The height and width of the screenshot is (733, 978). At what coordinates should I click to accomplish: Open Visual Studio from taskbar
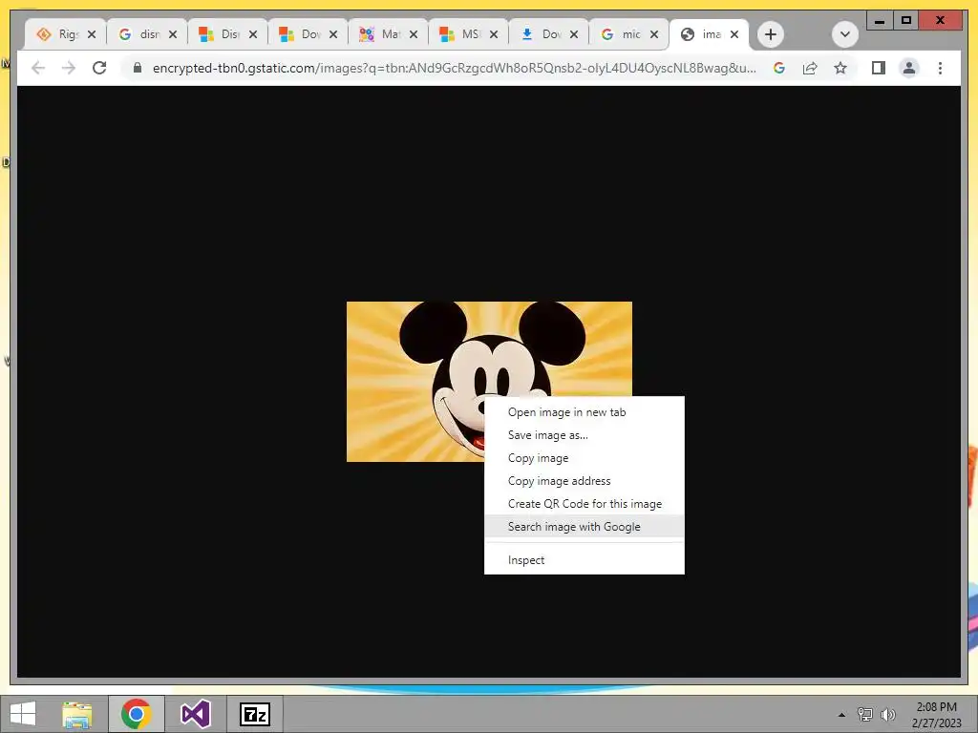(x=195, y=714)
